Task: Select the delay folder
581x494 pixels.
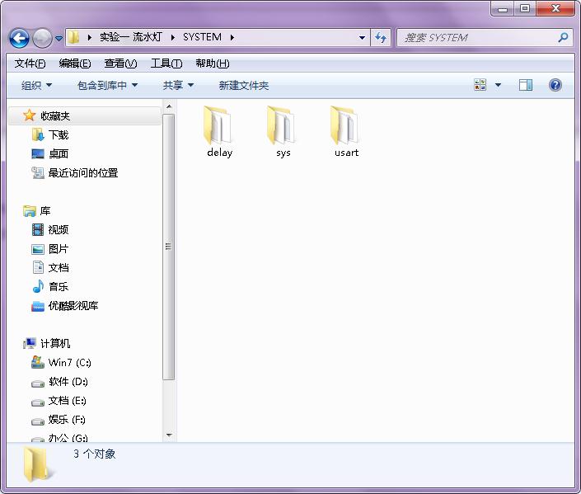Action: point(219,132)
